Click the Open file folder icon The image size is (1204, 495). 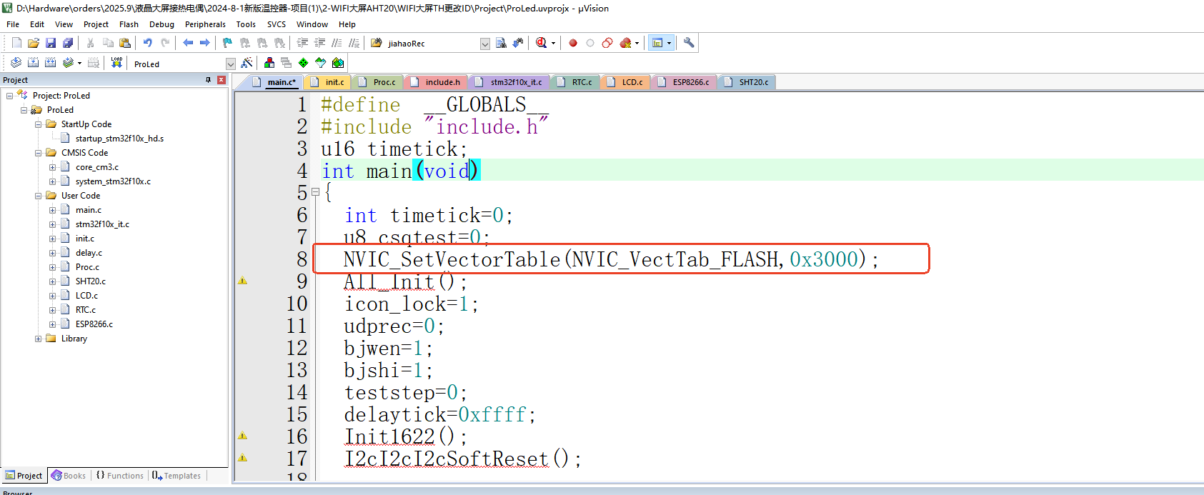pyautogui.click(x=34, y=43)
